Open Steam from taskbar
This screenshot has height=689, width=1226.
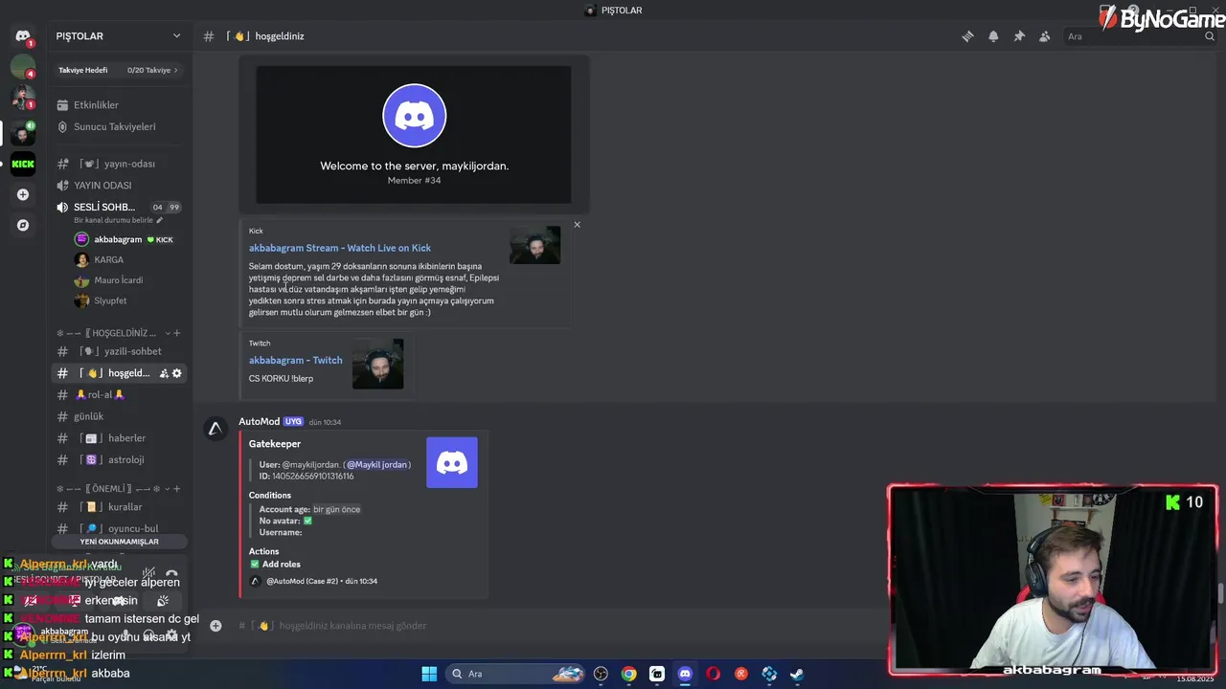click(x=797, y=674)
